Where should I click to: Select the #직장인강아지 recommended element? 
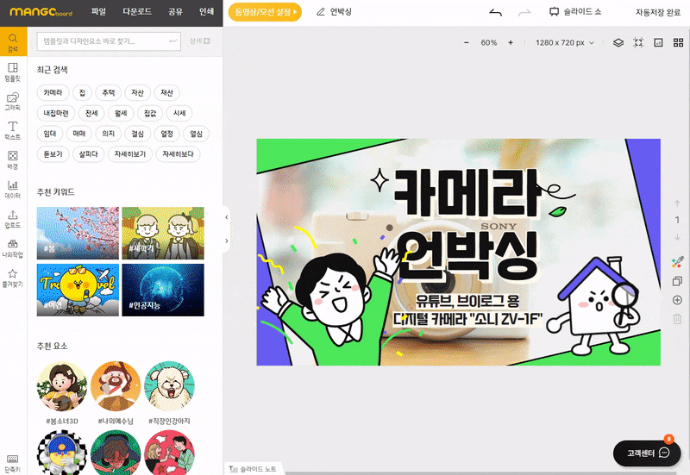[x=169, y=387]
